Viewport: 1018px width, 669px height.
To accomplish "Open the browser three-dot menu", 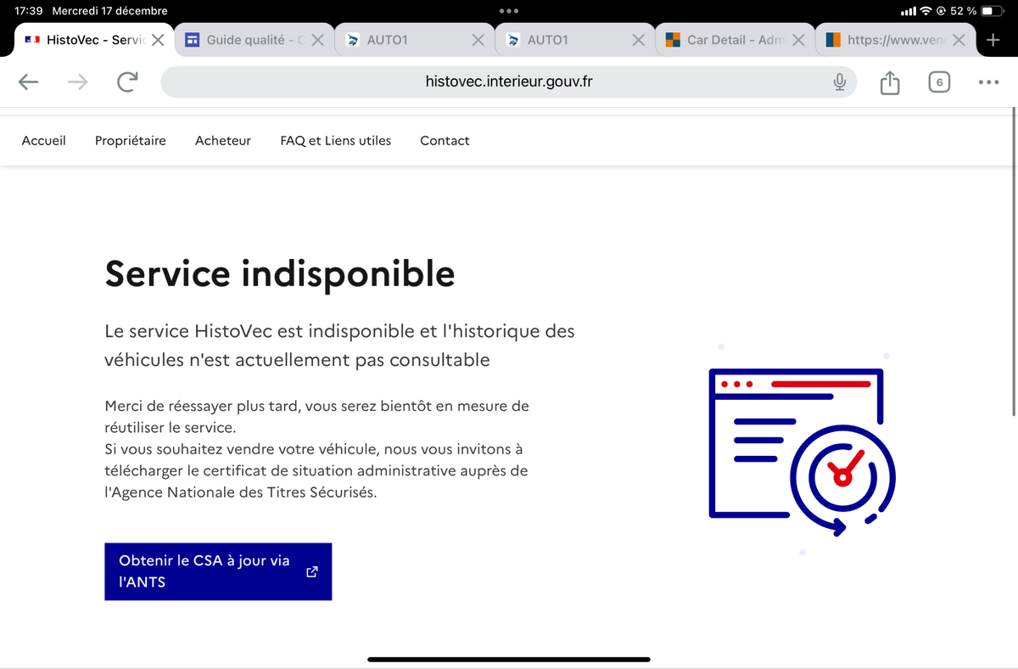I will click(x=987, y=82).
